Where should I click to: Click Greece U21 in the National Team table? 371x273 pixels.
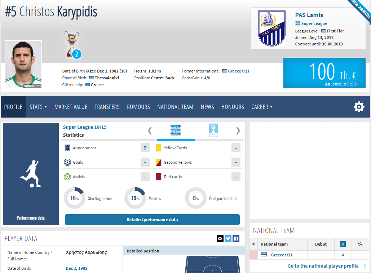click(x=282, y=255)
